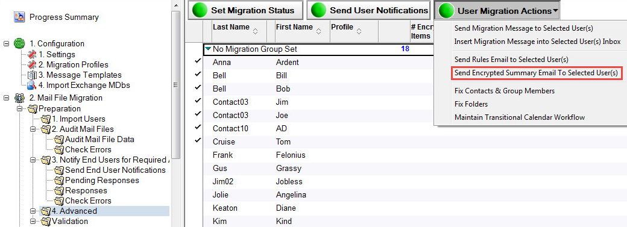Select Fix Contacts & Group Members
Viewport: 627px width, 227px height.
click(x=505, y=91)
